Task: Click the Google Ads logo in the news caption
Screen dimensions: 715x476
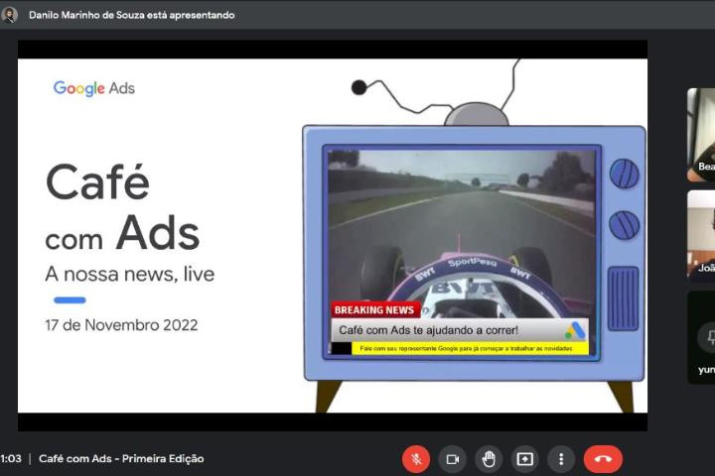Action: point(575,330)
